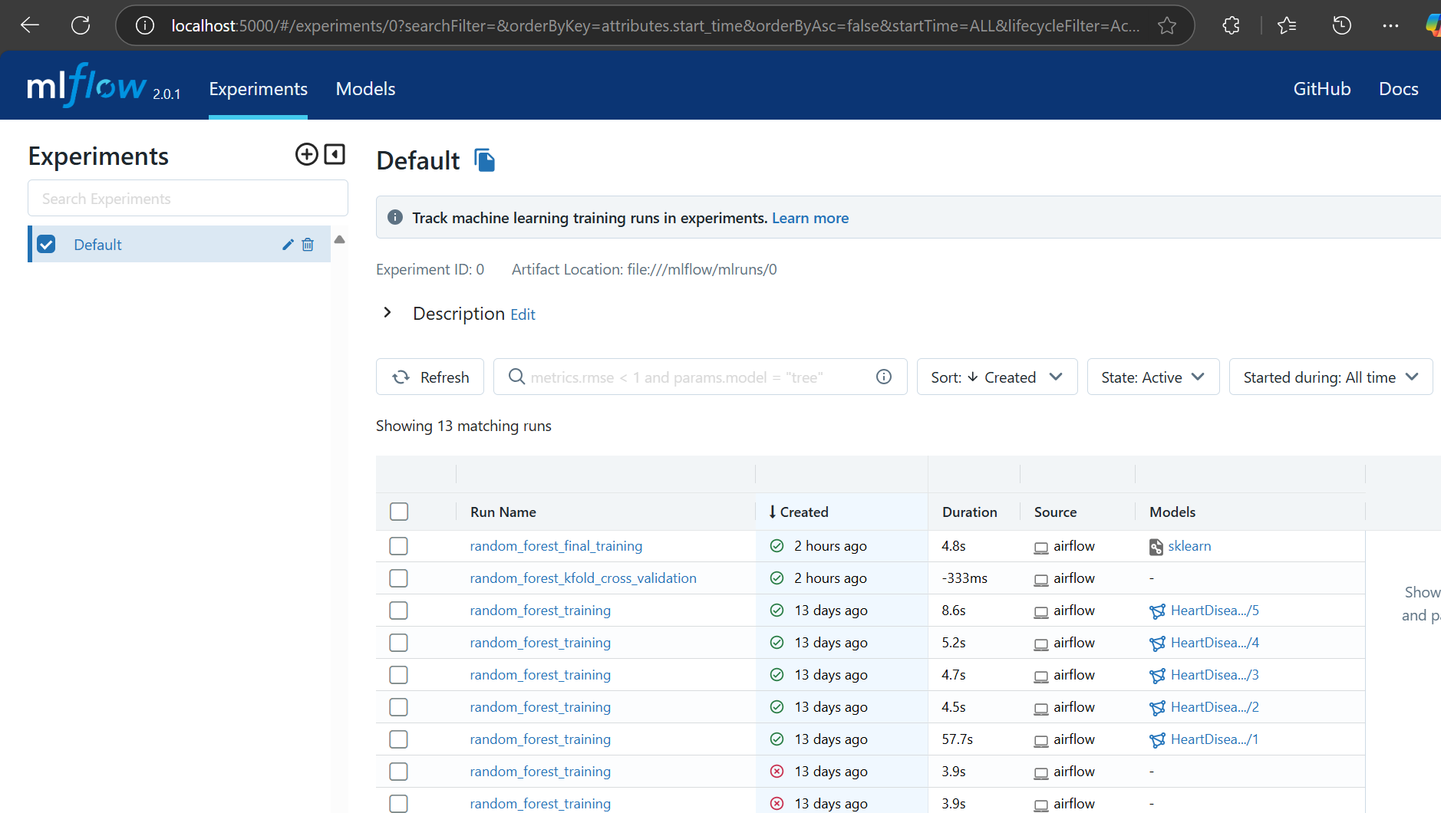Click the Source column header
The image size is (1441, 813).
click(x=1055, y=512)
